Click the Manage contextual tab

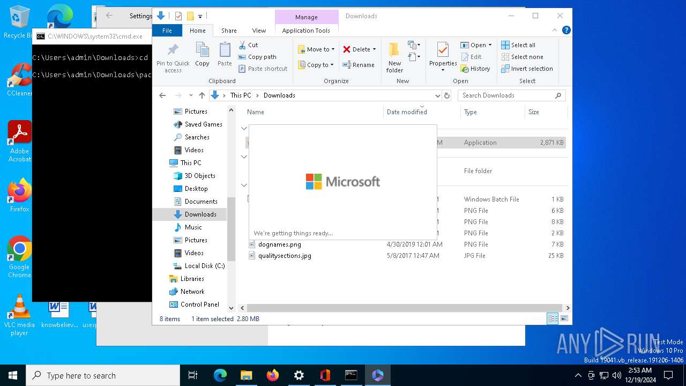307,17
